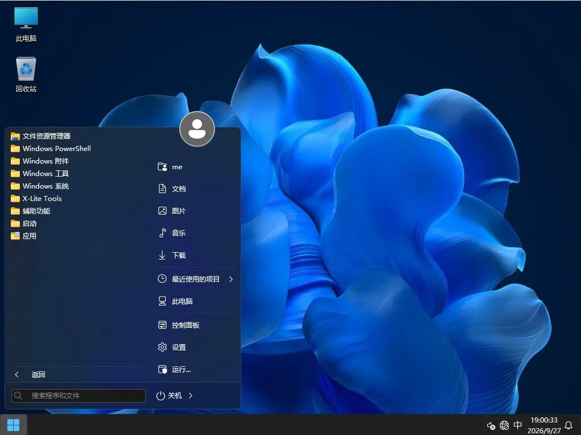Expand the Windows 系统 folder
Screen dimensions: 581x435
point(40,186)
